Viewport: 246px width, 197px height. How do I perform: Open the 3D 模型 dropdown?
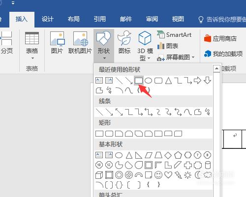pyautogui.click(x=145, y=46)
